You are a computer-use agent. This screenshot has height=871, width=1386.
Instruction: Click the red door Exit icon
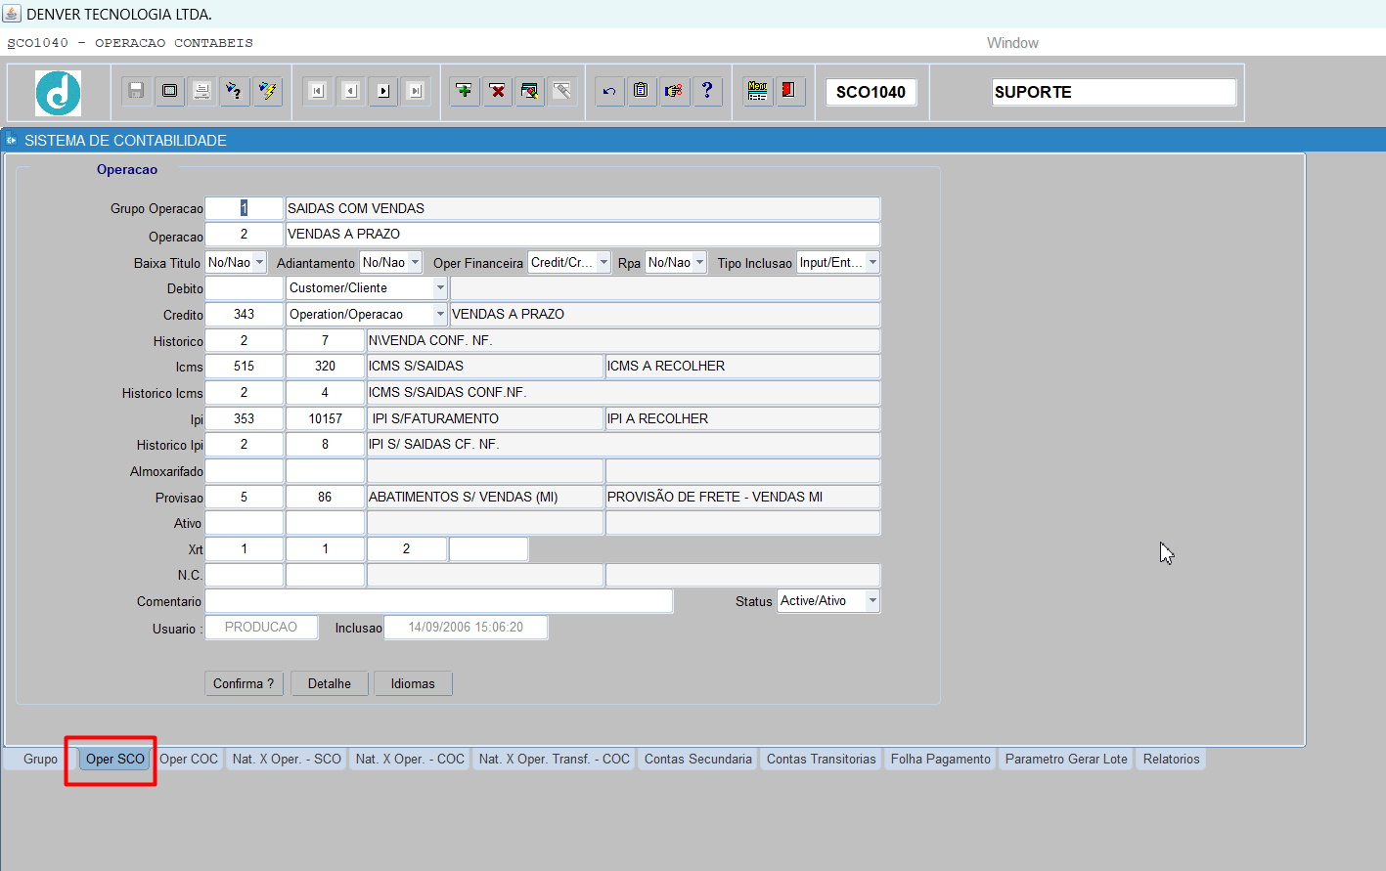click(789, 91)
